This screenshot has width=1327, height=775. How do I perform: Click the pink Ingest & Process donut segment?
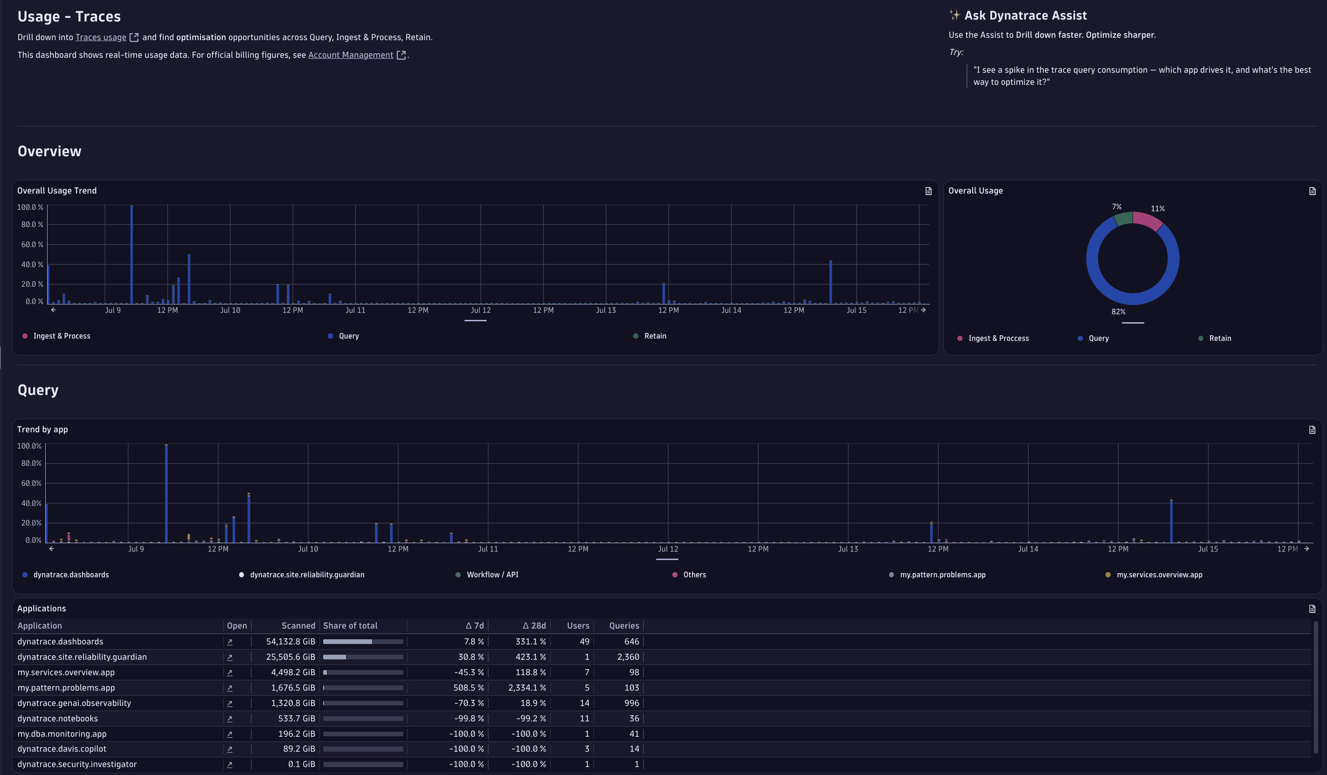1150,220
